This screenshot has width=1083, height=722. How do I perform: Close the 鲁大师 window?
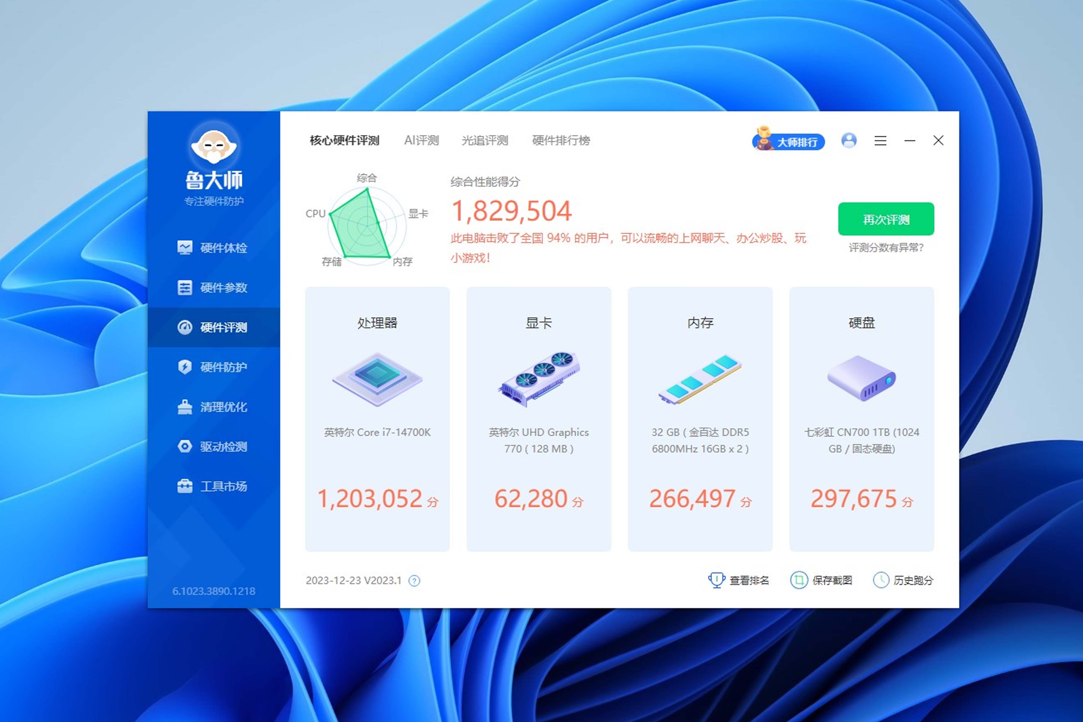(x=939, y=140)
